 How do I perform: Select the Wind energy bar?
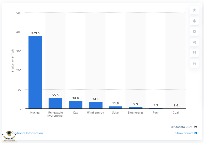pos(95,105)
